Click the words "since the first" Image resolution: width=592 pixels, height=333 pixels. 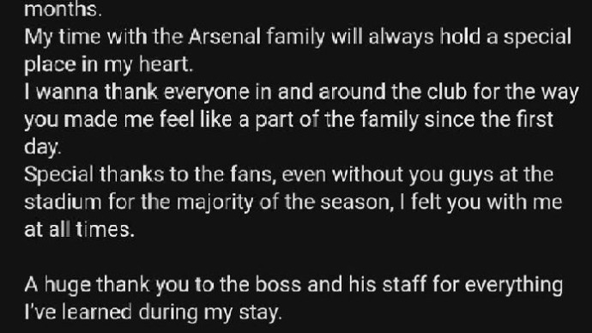pyautogui.click(x=488, y=119)
